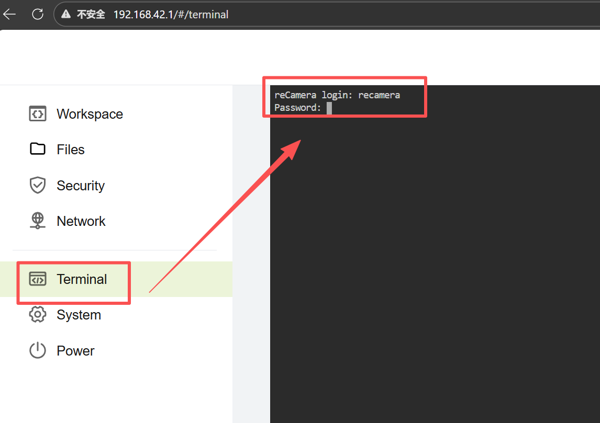This screenshot has width=600, height=423.
Task: Click the Security shield icon
Action: coord(38,186)
